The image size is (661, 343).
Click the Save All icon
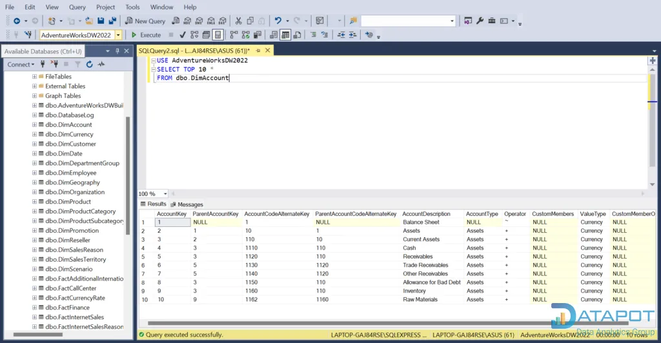tap(112, 21)
